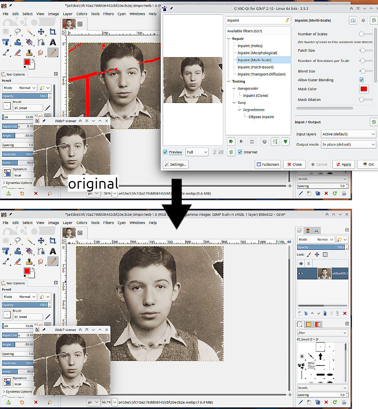Click the red delete layer icon under layer list
Image resolution: width=378 pixels, height=409 pixels.
click(344, 313)
